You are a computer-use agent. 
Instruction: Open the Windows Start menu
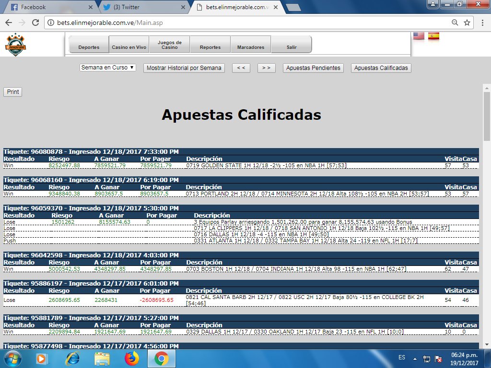click(12, 358)
